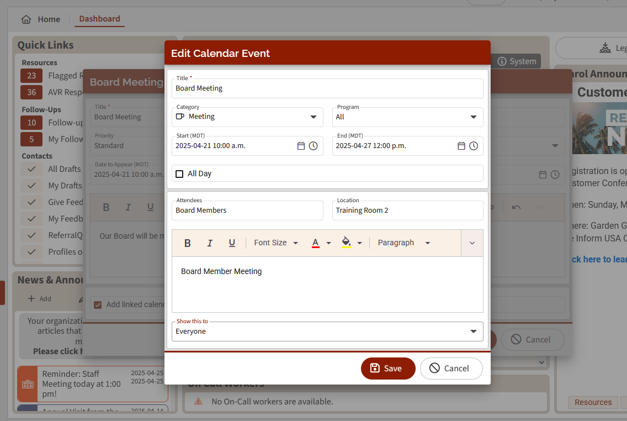Pick the yellow highlight fill color

click(x=346, y=243)
